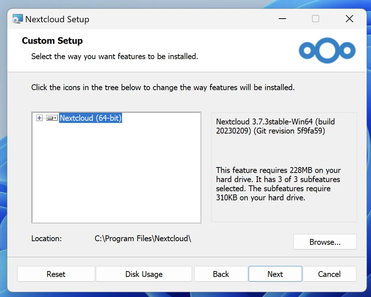Reset the feature selection
This screenshot has width=371, height=297.
click(x=56, y=274)
